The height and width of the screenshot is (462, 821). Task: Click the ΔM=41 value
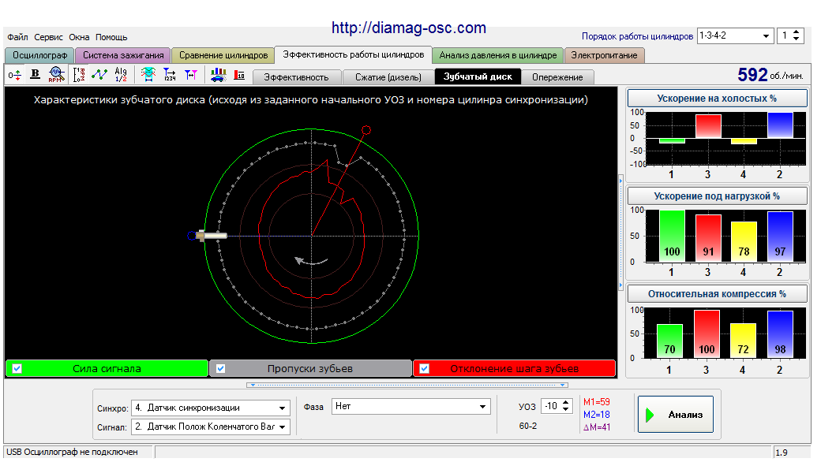point(597,427)
